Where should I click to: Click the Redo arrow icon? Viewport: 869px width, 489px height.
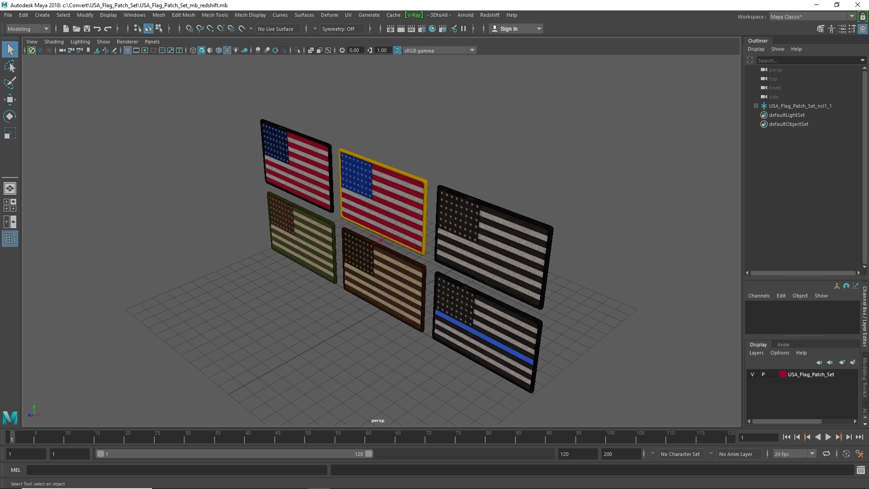coord(108,29)
